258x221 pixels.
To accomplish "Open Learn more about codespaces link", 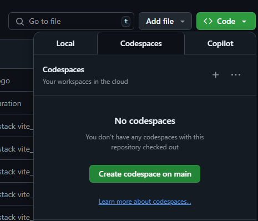I will [x=145, y=202].
